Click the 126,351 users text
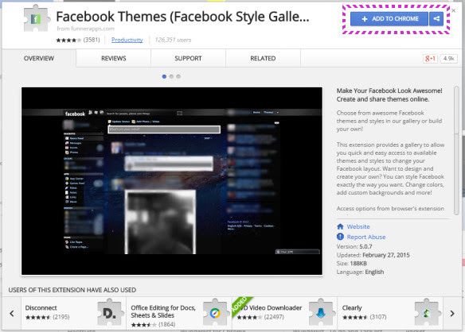465x332 pixels. 173,40
